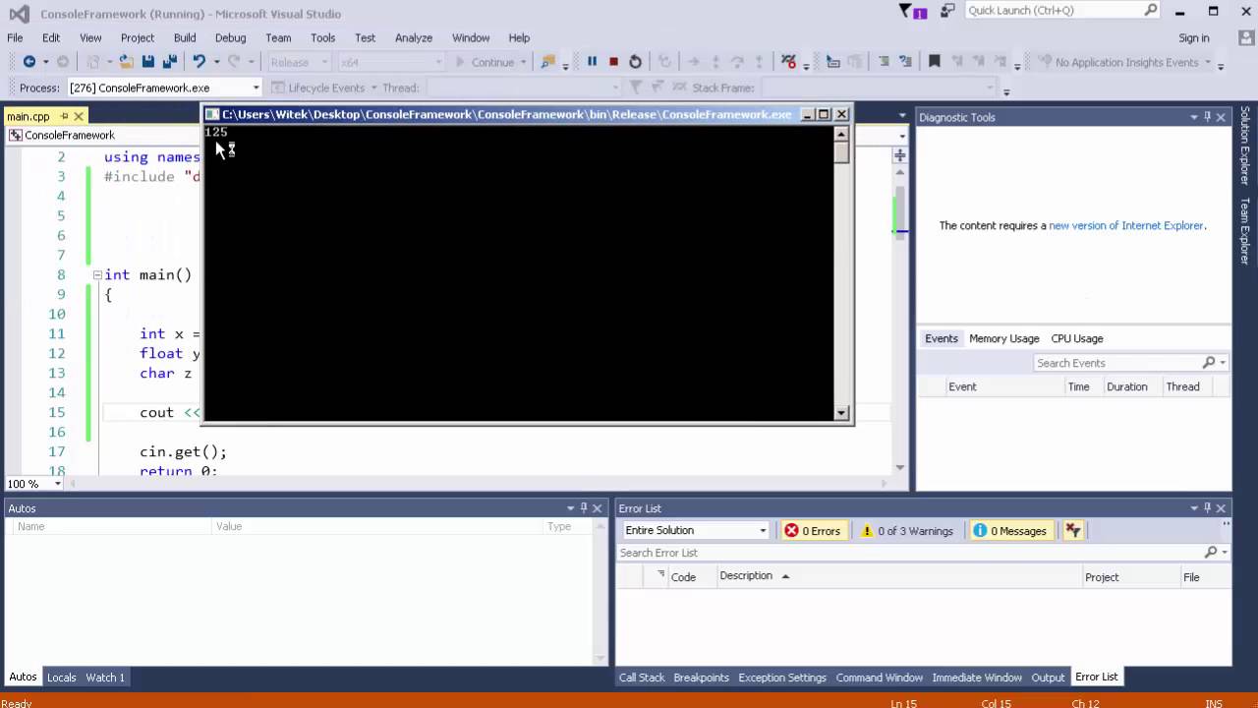Open the editor zoom 100 % dropdown
The image size is (1258, 708).
click(57, 484)
